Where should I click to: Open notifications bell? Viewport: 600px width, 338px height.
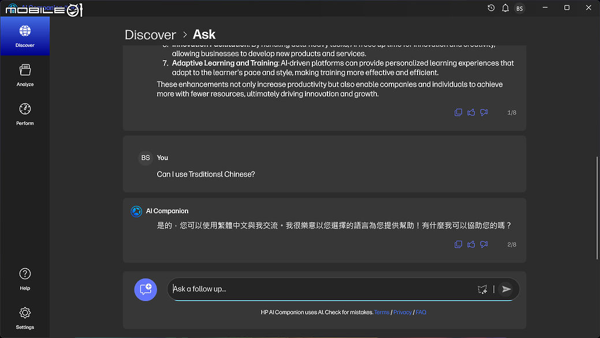(505, 8)
